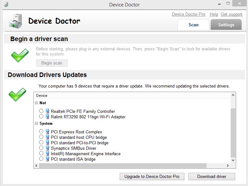Select the PCI standard host CPU bridge radio button
Viewport: 248px width, 186px height.
click(x=41, y=137)
